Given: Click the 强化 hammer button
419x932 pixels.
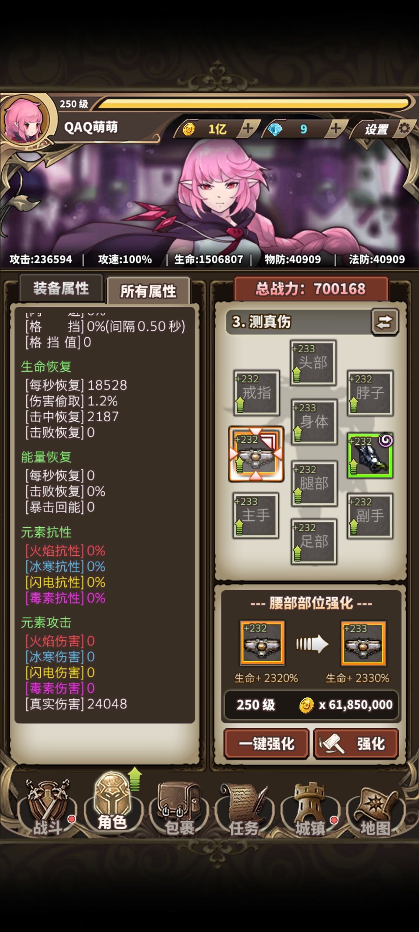Looking at the screenshot, I should pyautogui.click(x=356, y=744).
